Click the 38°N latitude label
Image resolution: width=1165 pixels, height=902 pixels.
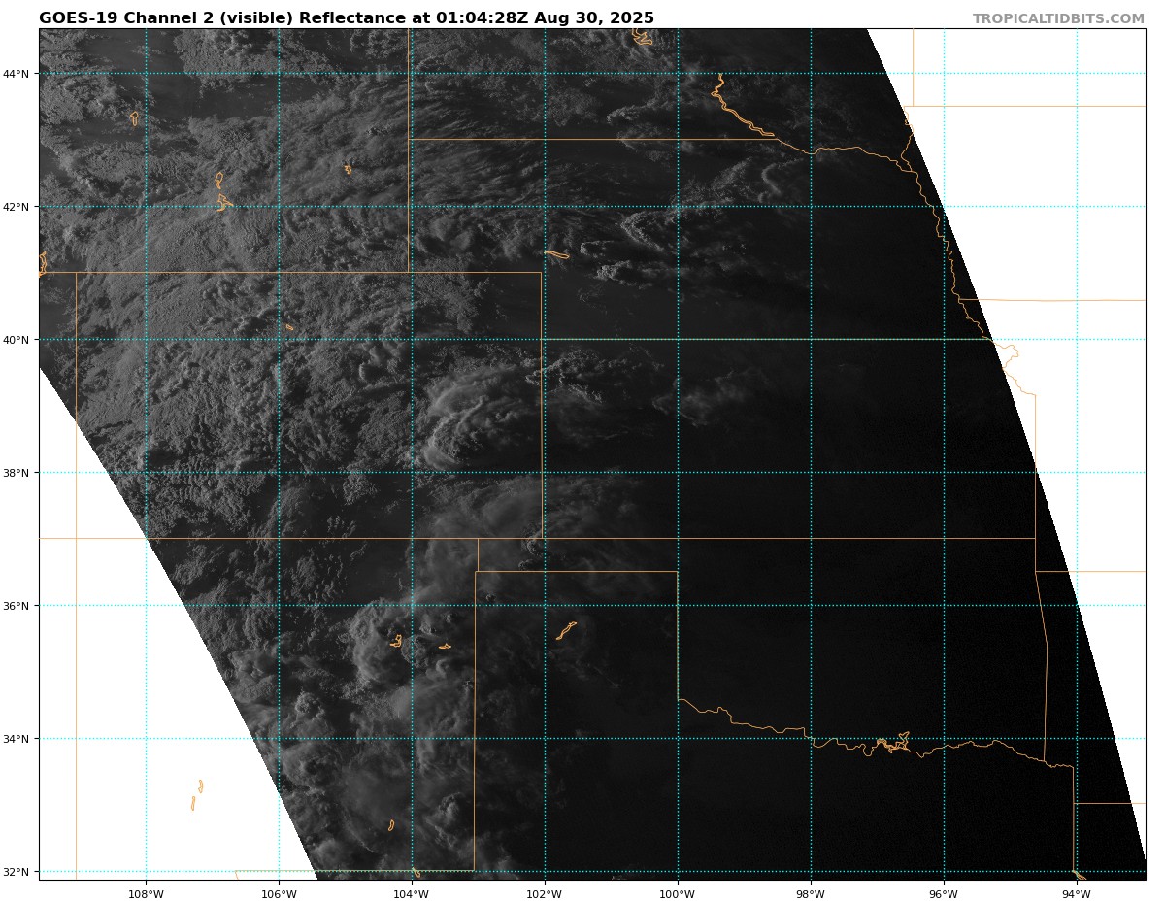tap(17, 473)
